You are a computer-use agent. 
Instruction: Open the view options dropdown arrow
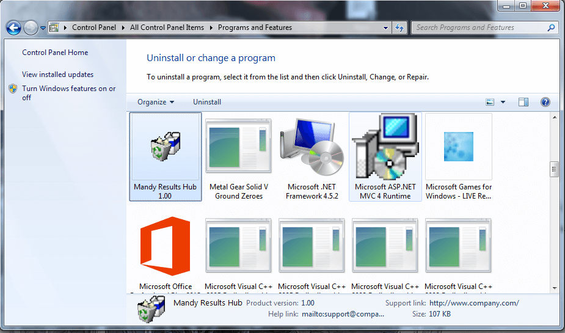(503, 102)
